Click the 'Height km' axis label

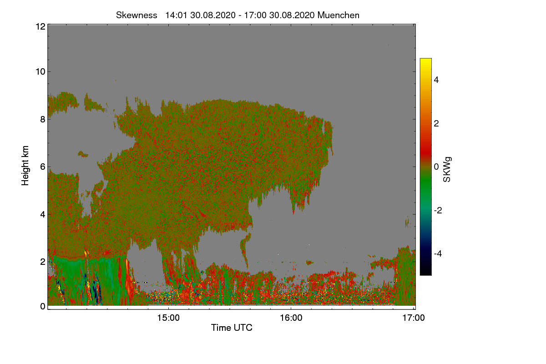coord(25,166)
